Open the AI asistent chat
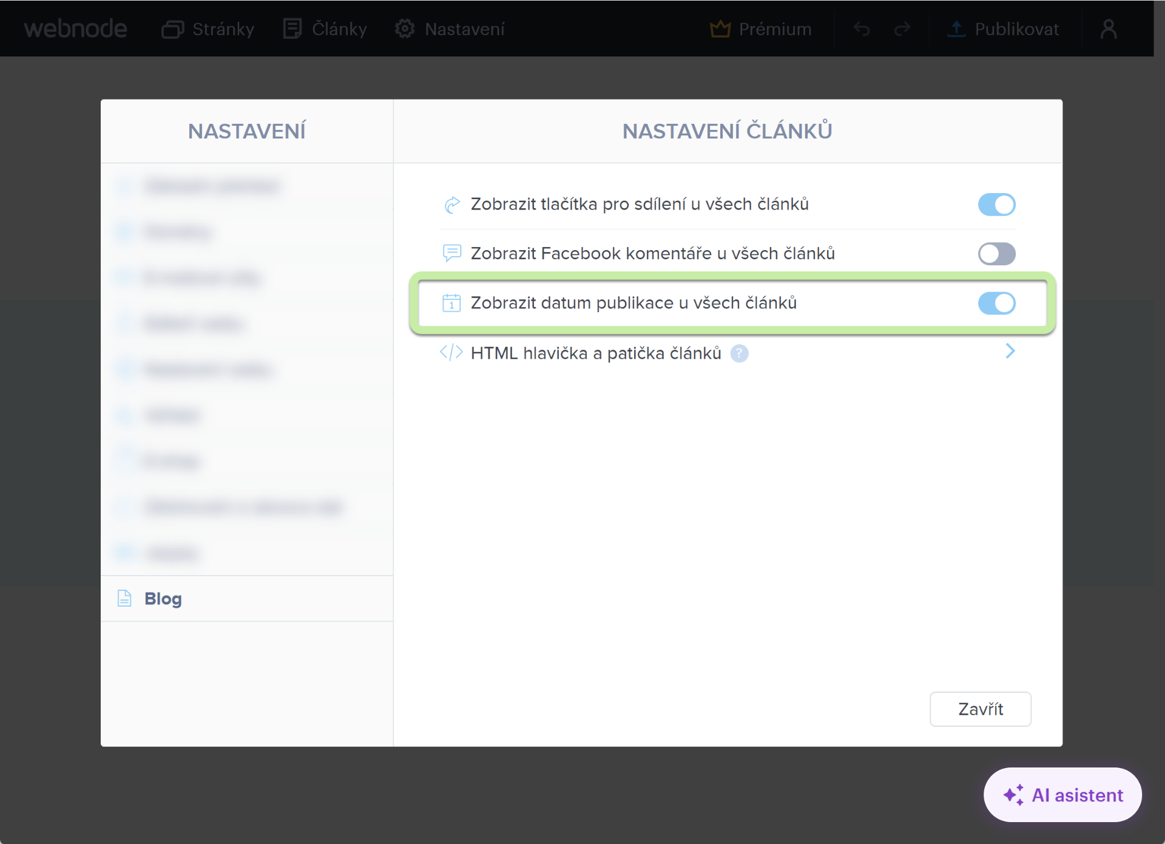This screenshot has height=844, width=1165. (1062, 795)
